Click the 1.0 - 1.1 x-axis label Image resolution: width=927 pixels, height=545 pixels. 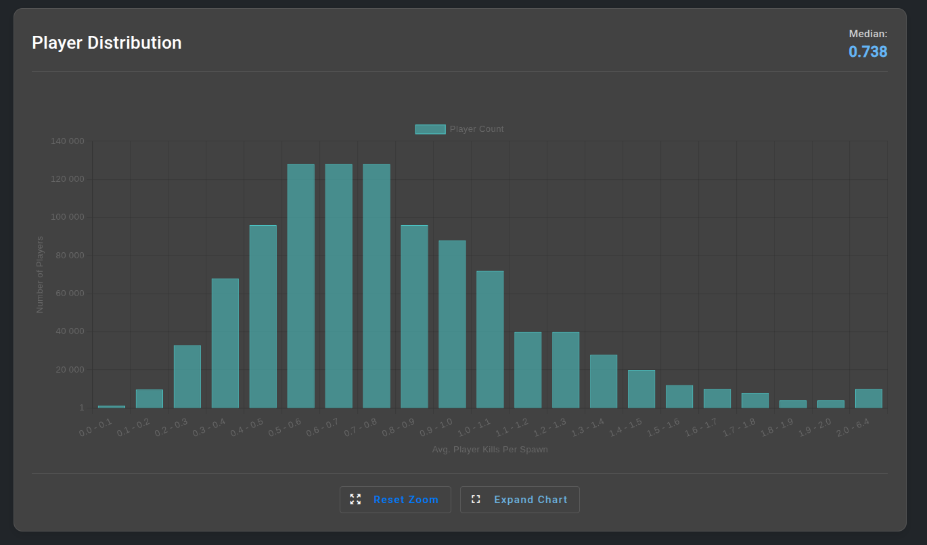pos(475,427)
